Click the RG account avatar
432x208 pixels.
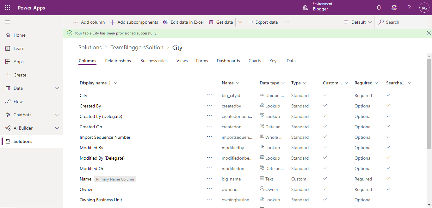424,7
